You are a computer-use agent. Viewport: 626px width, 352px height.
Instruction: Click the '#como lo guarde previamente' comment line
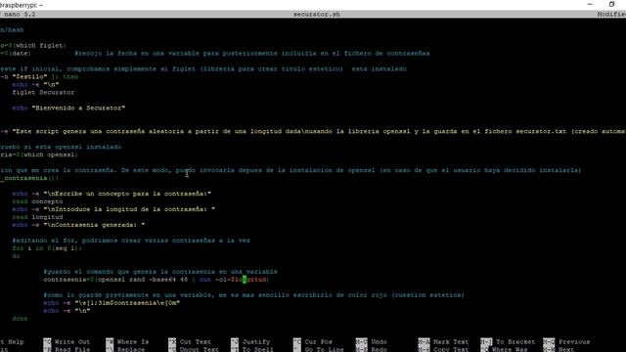[253, 295]
